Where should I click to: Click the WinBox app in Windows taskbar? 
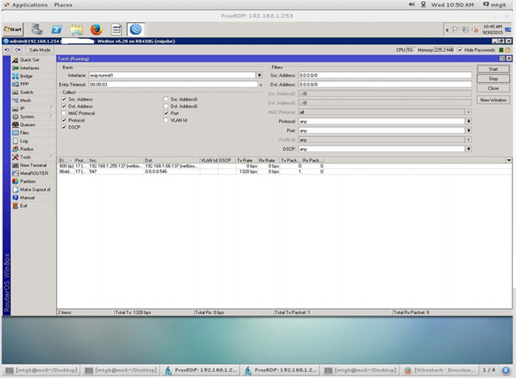tap(136, 29)
